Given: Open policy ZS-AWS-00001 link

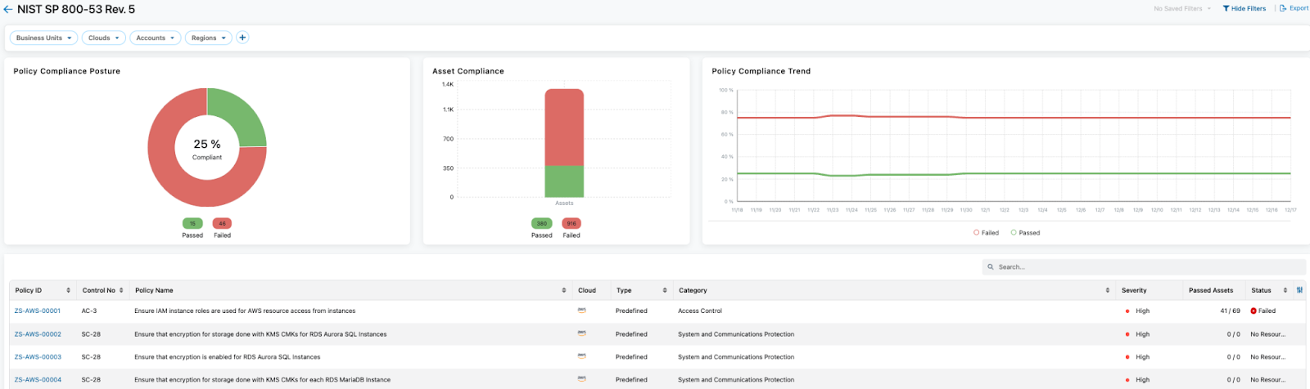Looking at the screenshot, I should point(38,311).
